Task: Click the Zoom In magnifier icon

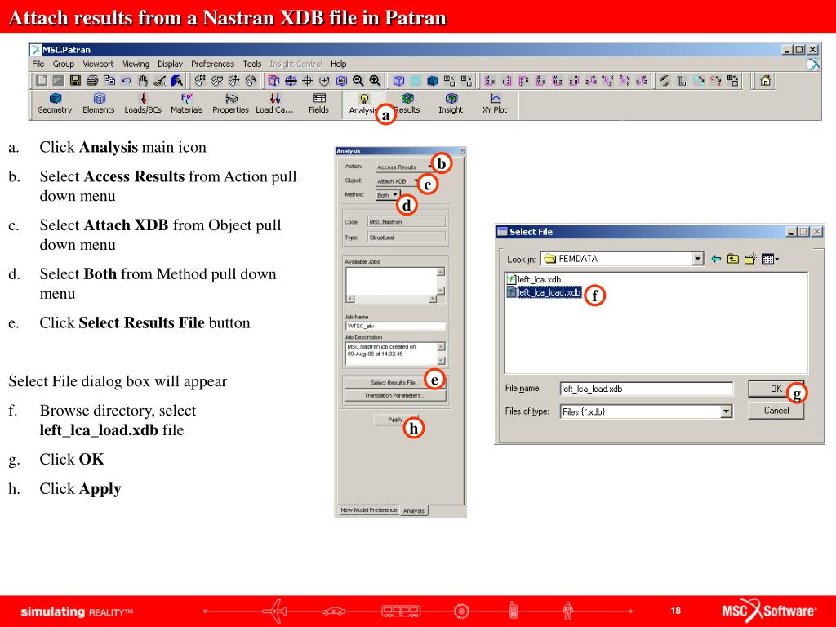Action: [x=376, y=81]
